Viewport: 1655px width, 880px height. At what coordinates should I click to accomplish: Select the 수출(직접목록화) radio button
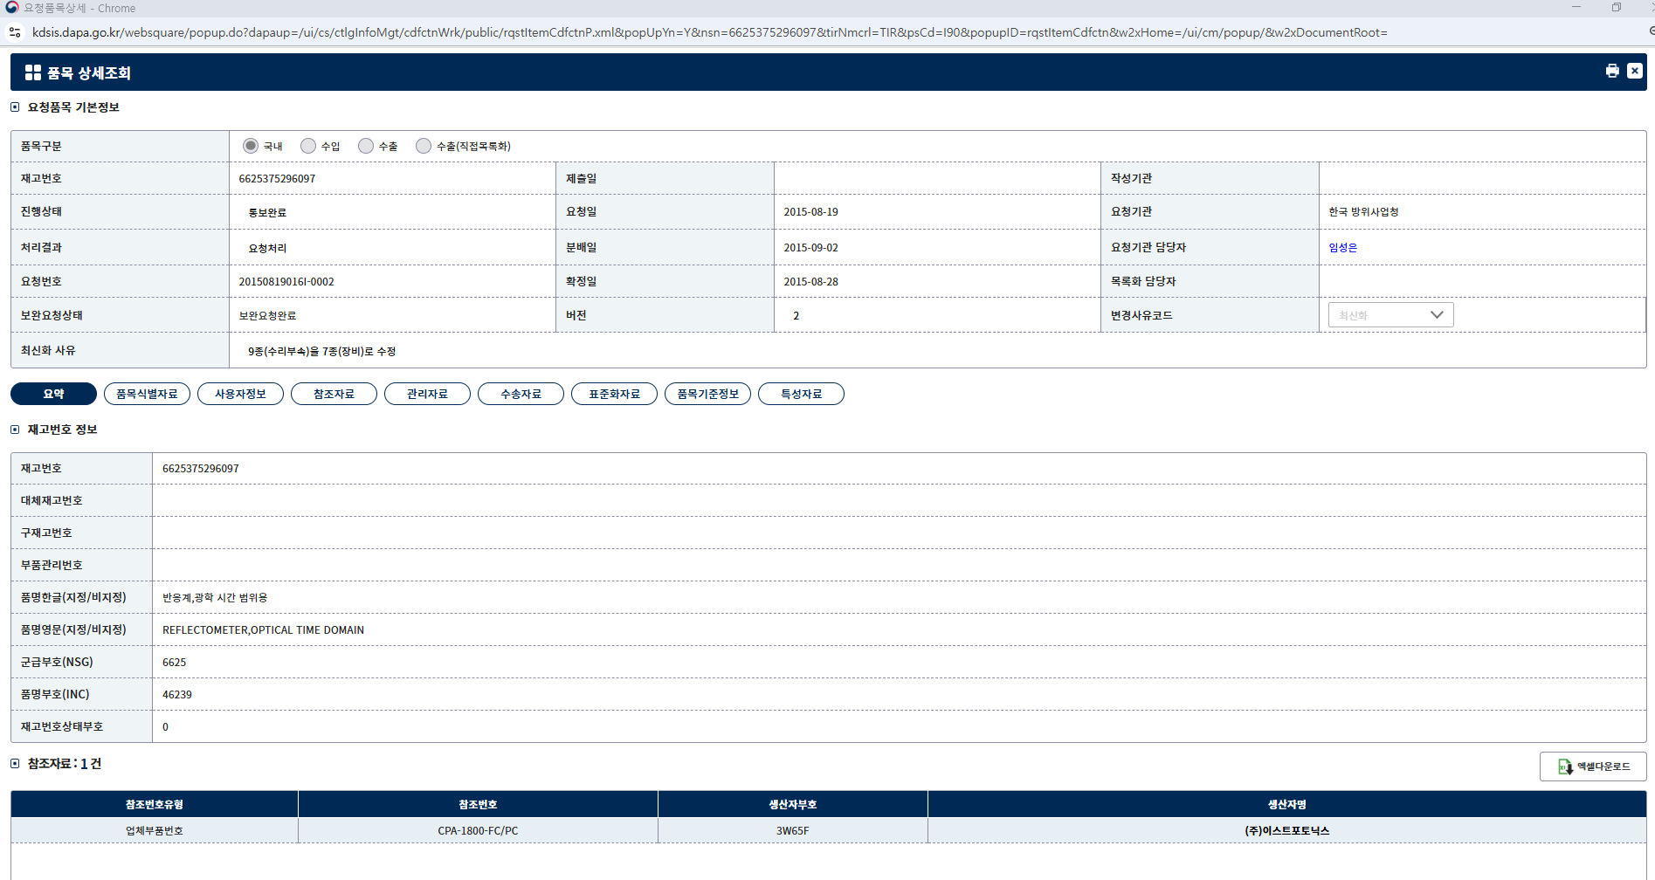424,146
